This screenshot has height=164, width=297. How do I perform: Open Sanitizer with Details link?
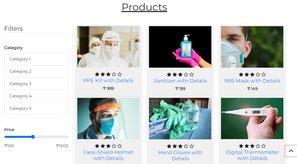pos(180,81)
